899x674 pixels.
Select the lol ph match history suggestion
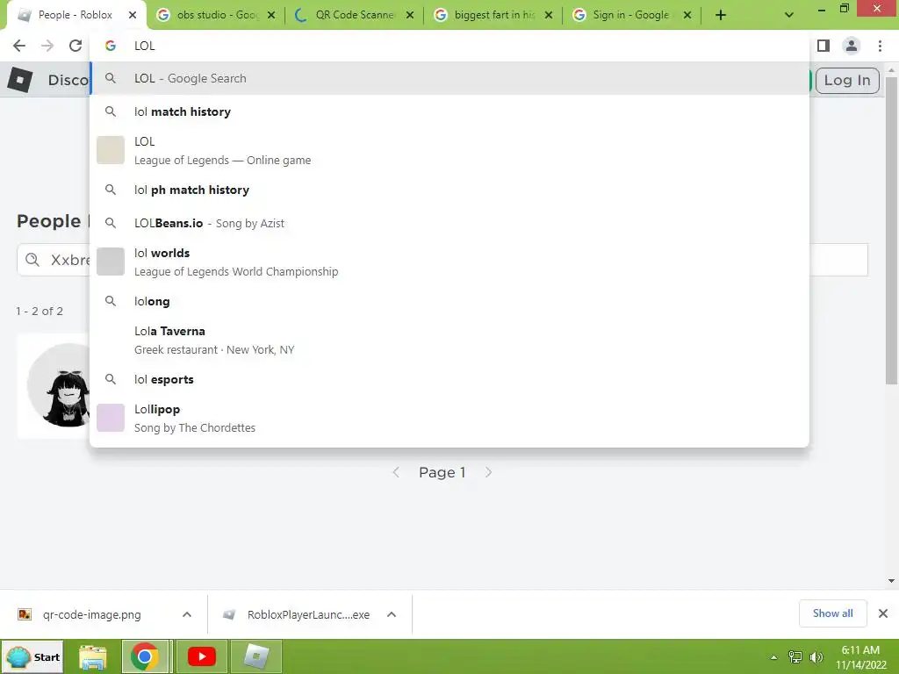tap(449, 190)
